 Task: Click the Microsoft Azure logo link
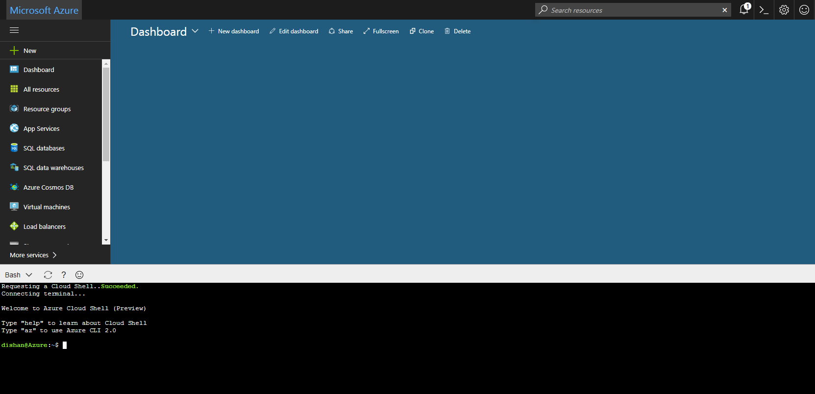coord(44,10)
